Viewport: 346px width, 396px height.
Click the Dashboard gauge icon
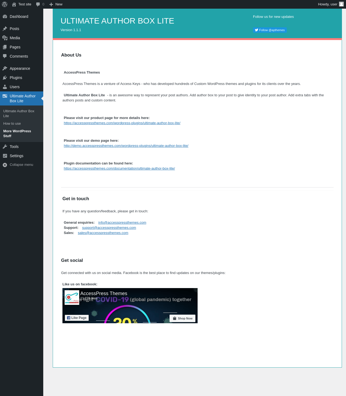[5, 16]
